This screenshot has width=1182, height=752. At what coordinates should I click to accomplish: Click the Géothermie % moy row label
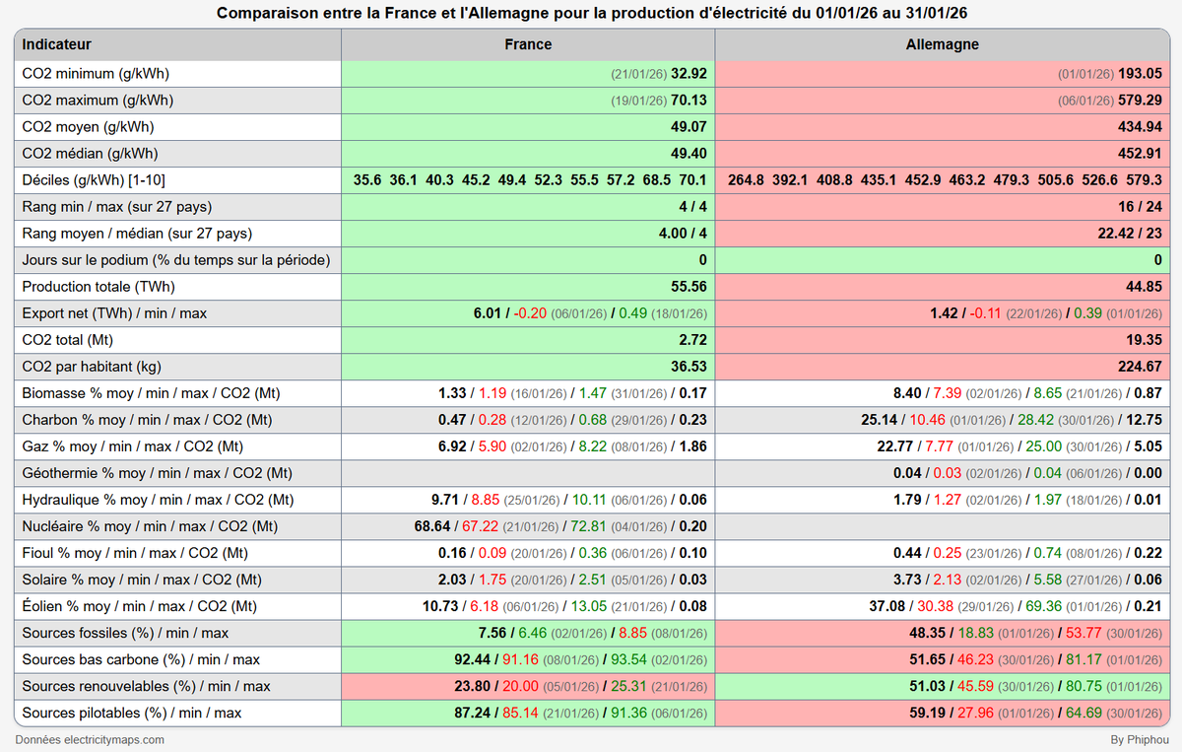(x=158, y=472)
